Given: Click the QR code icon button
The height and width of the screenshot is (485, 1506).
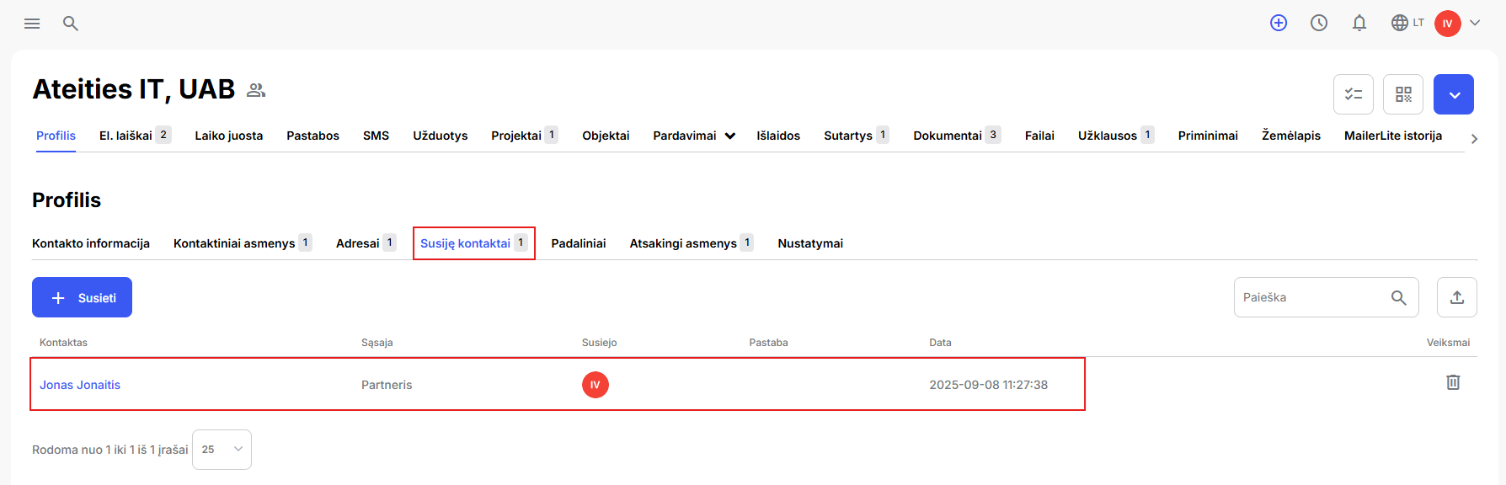Looking at the screenshot, I should point(1403,94).
